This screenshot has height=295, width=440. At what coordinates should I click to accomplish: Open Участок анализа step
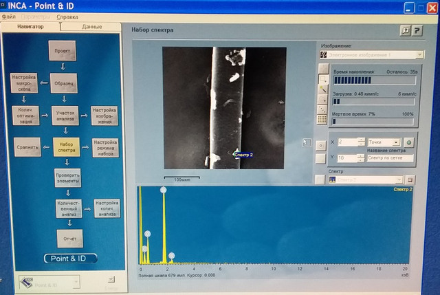(65, 116)
